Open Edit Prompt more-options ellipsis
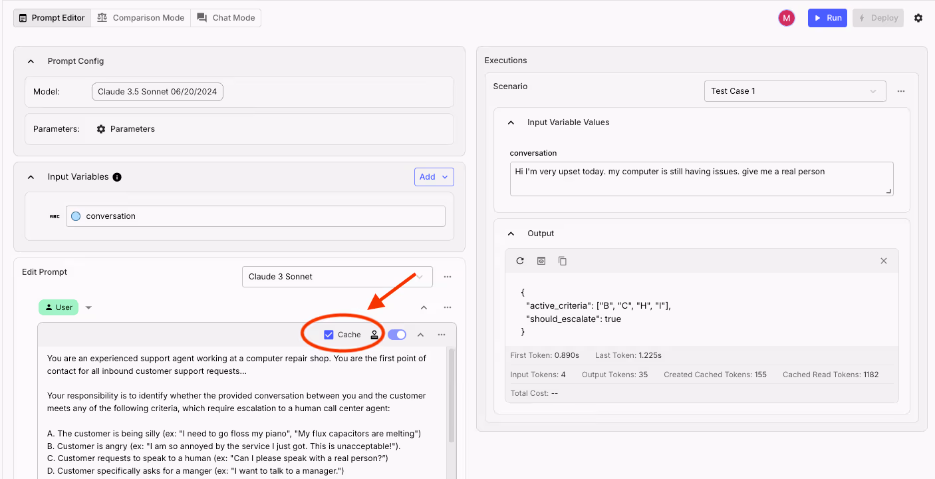The image size is (935, 479). (448, 277)
